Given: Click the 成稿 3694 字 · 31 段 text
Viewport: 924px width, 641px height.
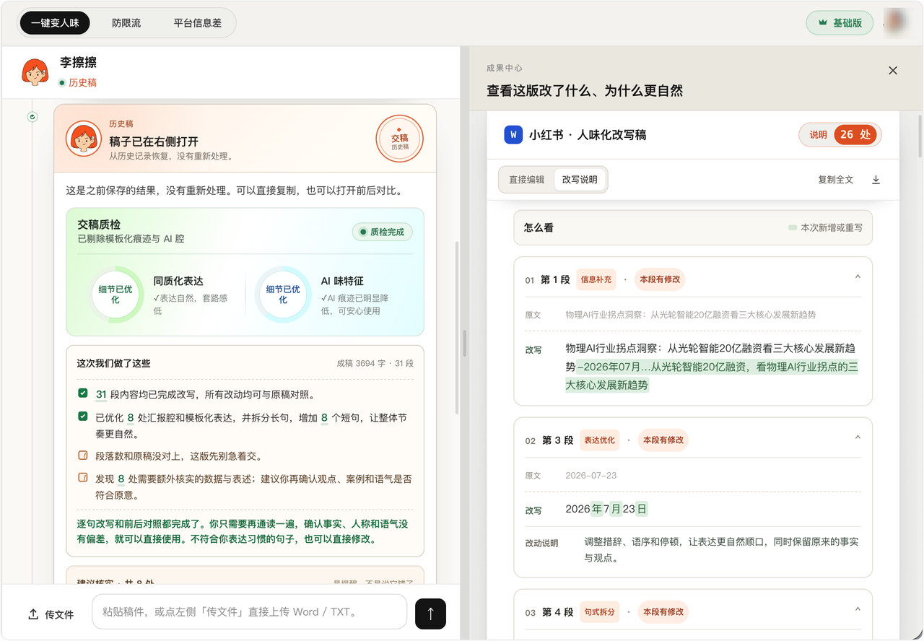Looking at the screenshot, I should click(x=375, y=363).
